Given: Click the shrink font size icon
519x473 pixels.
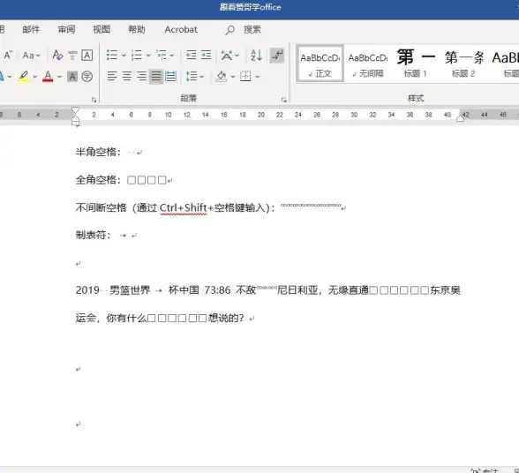Looking at the screenshot, I should [8, 55].
